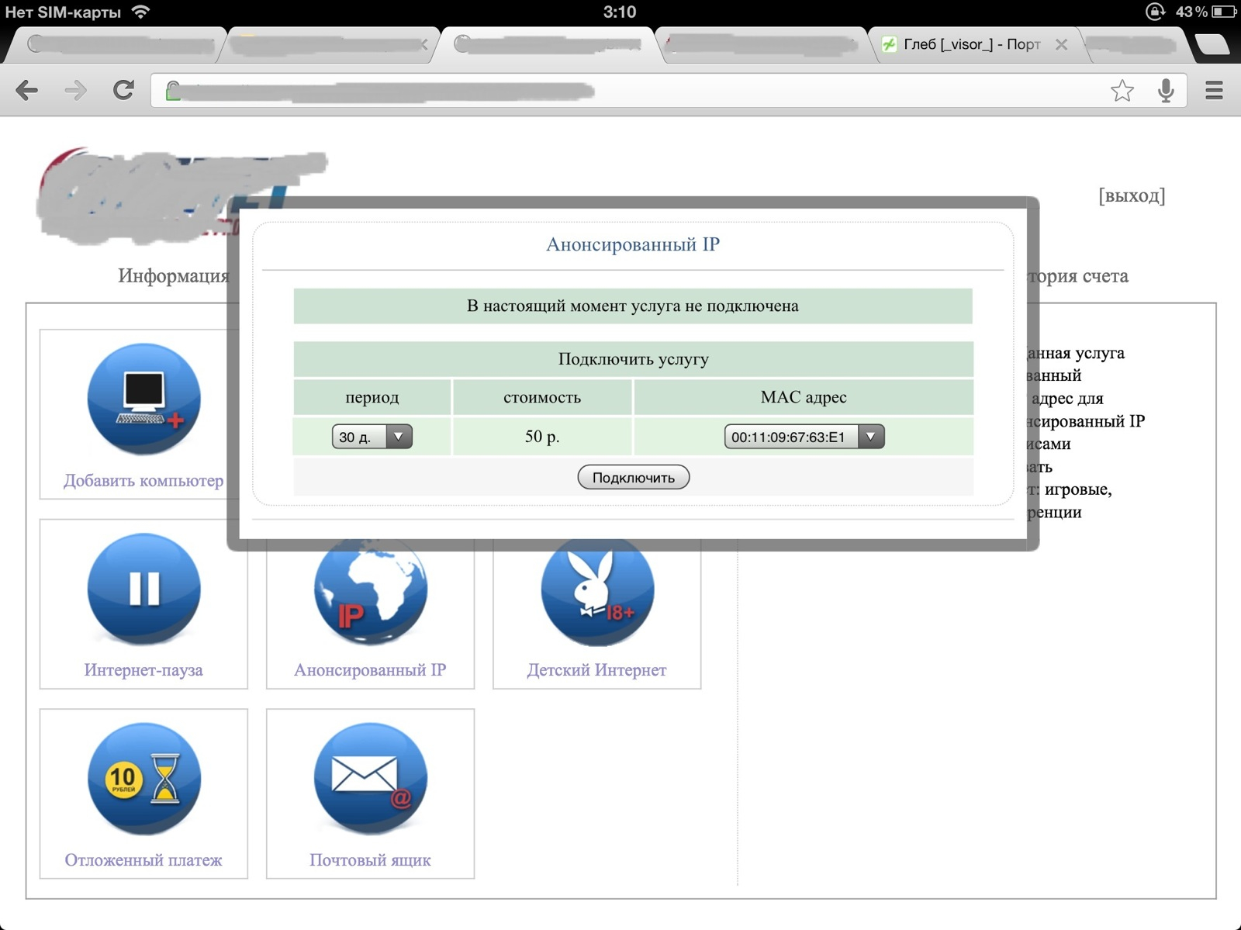Click the Подключить услугу table header
Image resolution: width=1241 pixels, height=930 pixels.
(x=633, y=359)
